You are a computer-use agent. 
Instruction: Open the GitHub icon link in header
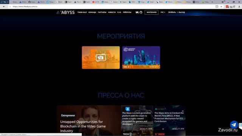(x=141, y=12)
